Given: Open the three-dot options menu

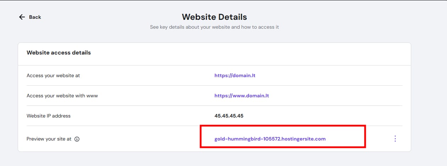Looking at the screenshot, I should coord(395,139).
